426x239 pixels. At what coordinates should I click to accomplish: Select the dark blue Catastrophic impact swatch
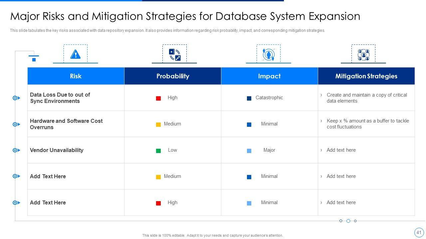(249, 98)
